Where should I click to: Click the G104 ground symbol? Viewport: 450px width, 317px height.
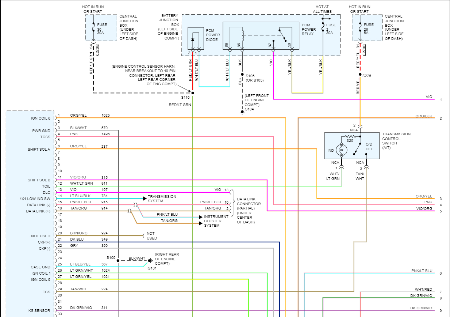pos(242,112)
